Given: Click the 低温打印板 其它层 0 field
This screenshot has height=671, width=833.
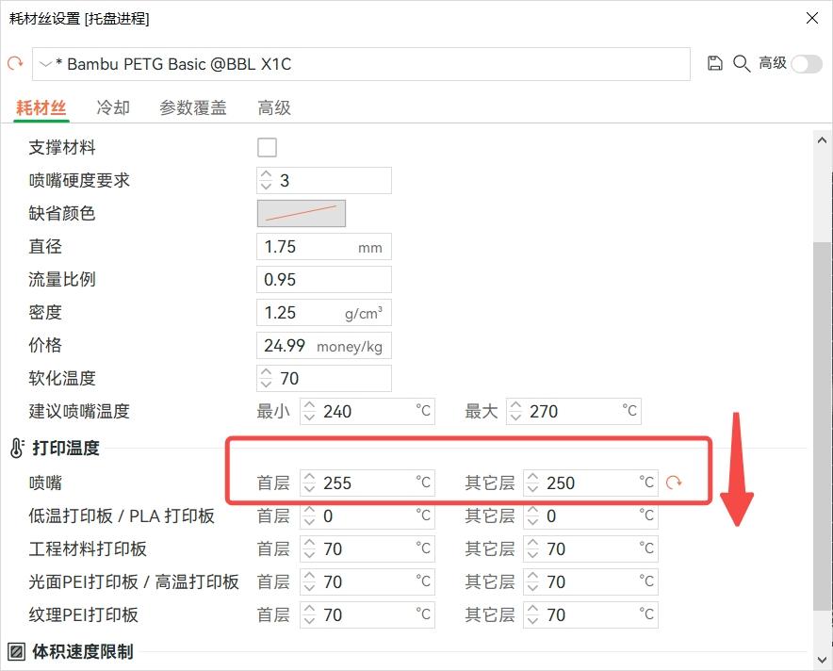Looking at the screenshot, I should point(591,516).
